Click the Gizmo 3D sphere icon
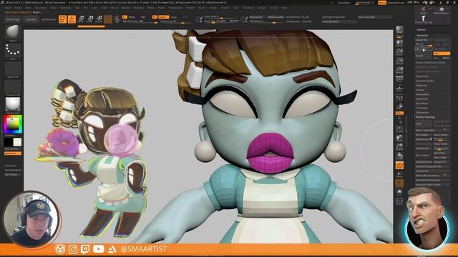This screenshot has height=257, width=458. click(x=108, y=19)
